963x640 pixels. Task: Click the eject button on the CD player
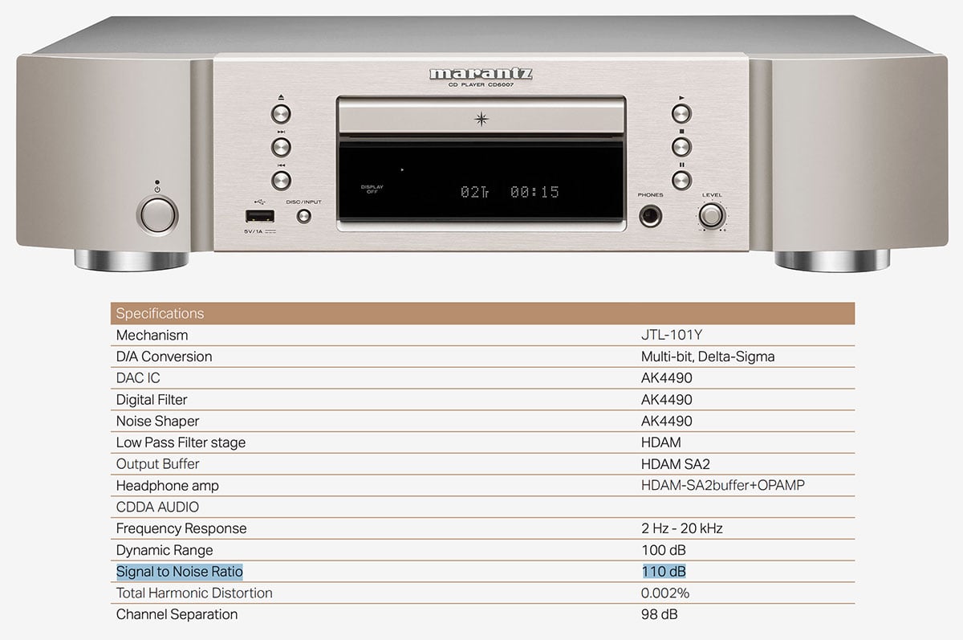pyautogui.click(x=281, y=112)
